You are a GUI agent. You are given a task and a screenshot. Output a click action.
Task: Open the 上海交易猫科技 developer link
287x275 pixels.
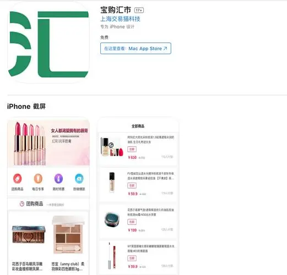(120, 19)
